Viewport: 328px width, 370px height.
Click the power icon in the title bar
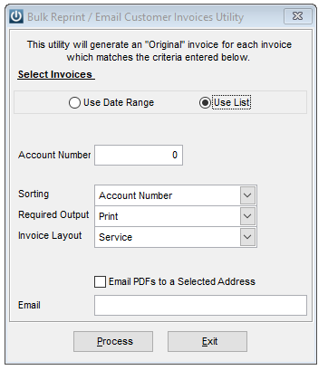16,16
